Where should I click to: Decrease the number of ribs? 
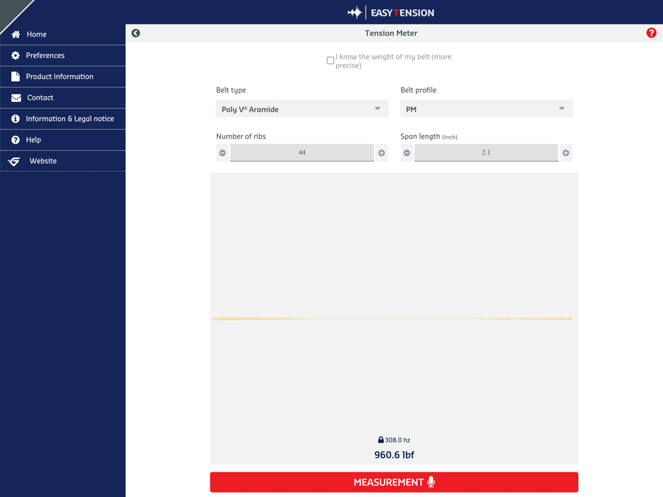pos(222,153)
